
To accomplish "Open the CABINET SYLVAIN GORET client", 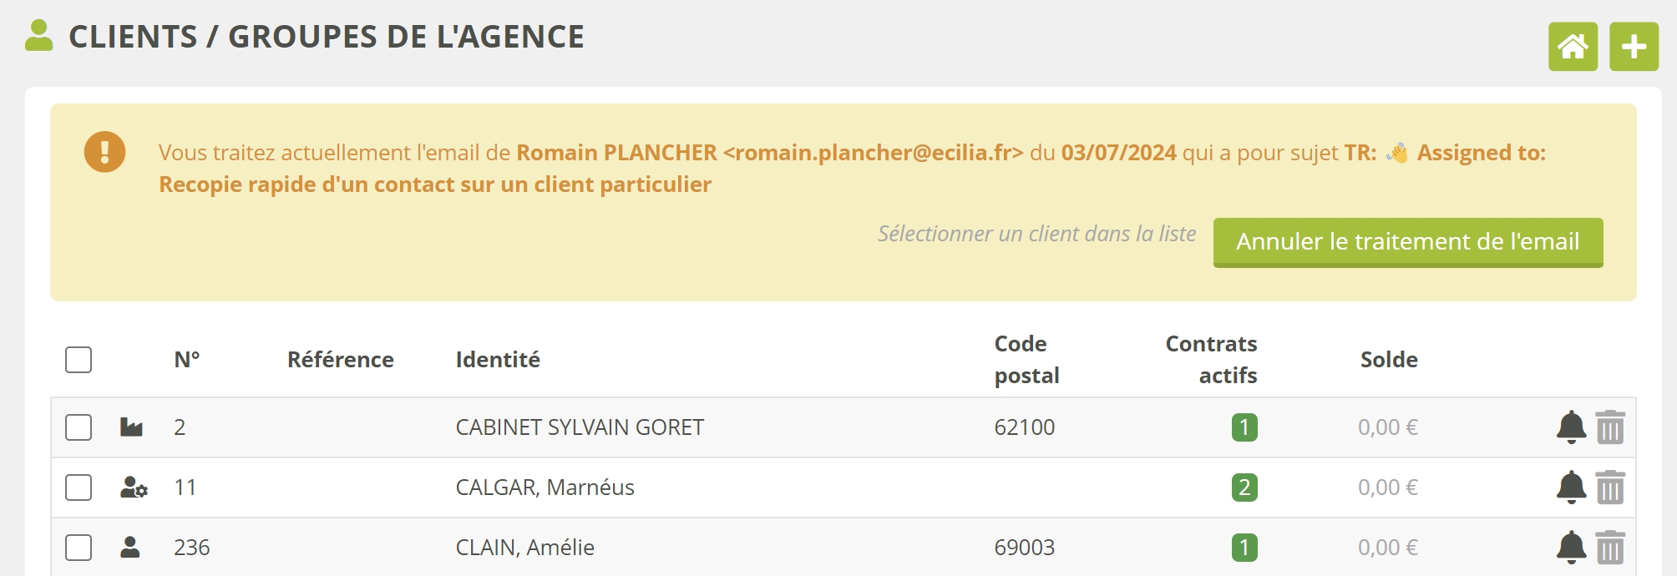I will (580, 427).
